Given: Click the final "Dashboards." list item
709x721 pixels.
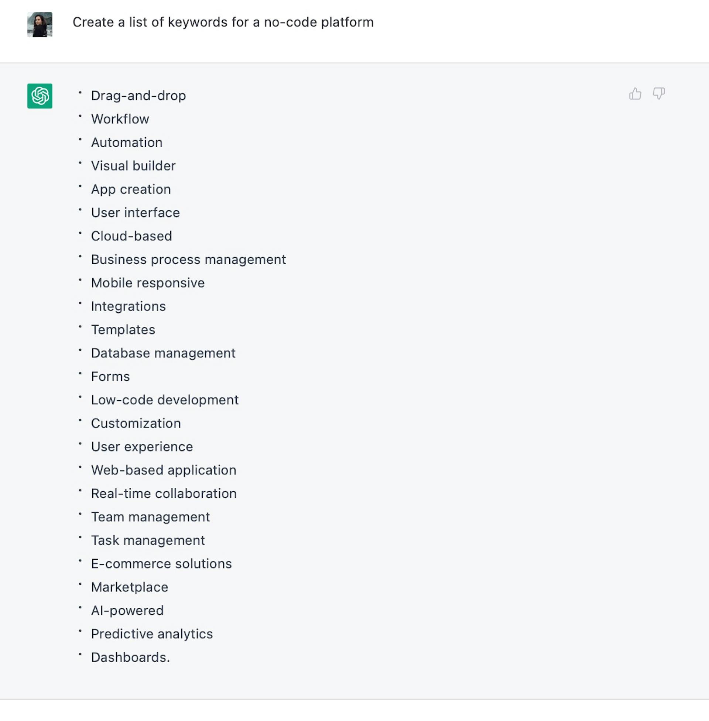Looking at the screenshot, I should [130, 658].
